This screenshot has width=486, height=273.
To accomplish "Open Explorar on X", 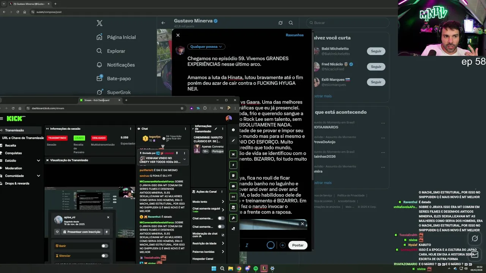I will tap(110, 51).
